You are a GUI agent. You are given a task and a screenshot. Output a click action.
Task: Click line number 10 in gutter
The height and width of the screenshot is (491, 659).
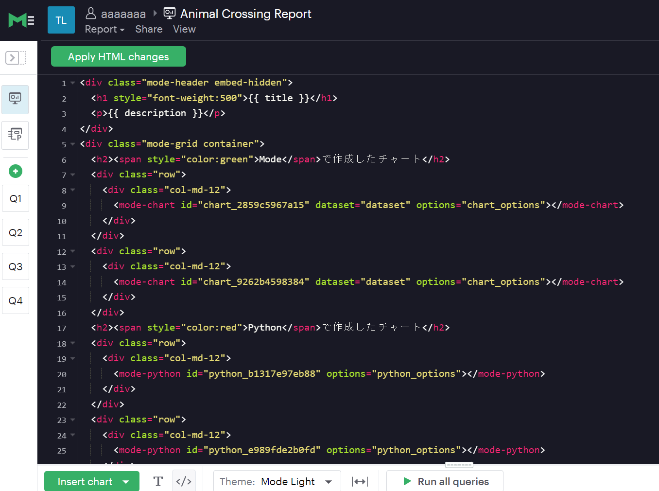pos(62,221)
